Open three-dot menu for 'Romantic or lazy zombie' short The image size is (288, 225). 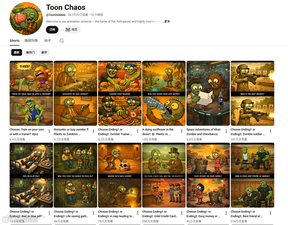[x=93, y=131]
